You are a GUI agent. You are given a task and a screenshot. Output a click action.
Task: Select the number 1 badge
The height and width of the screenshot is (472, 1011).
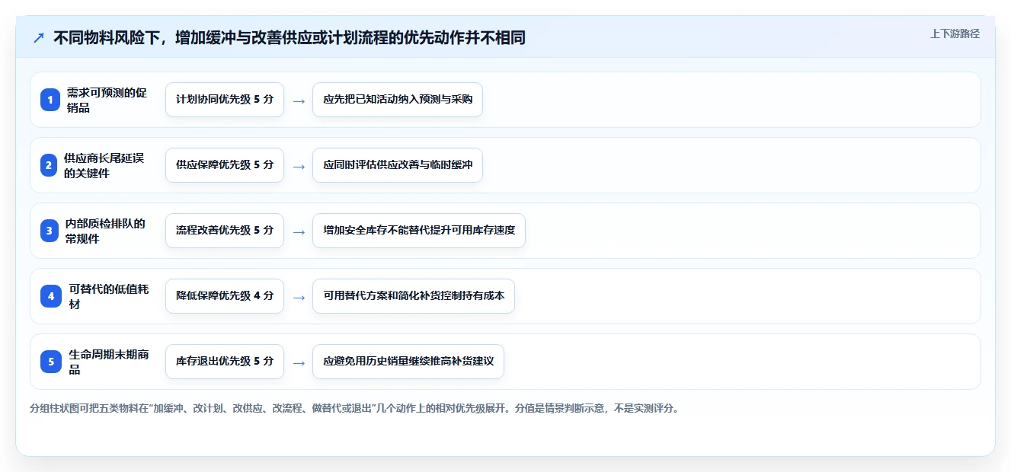tap(50, 100)
